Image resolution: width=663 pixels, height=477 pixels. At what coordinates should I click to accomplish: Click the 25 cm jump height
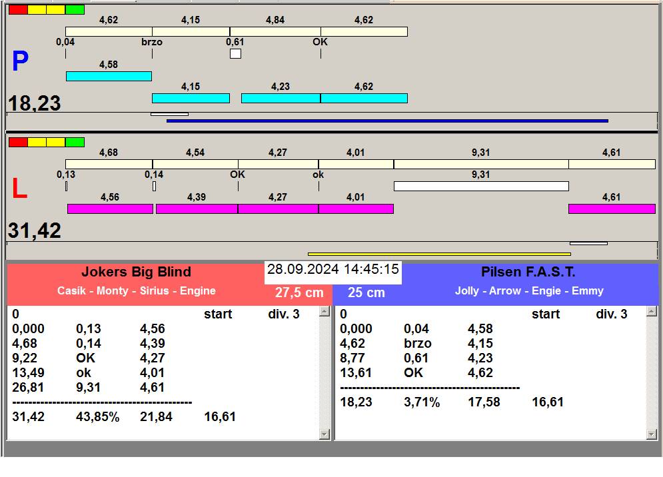pos(366,292)
